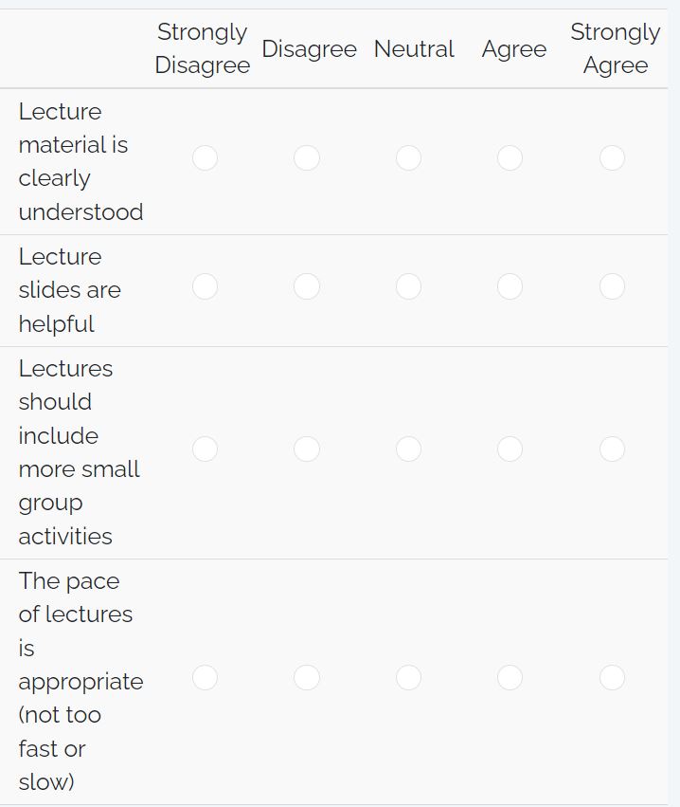
Task: Pick Strongly Agree for lecture material clearly understood
Action: click(x=612, y=157)
